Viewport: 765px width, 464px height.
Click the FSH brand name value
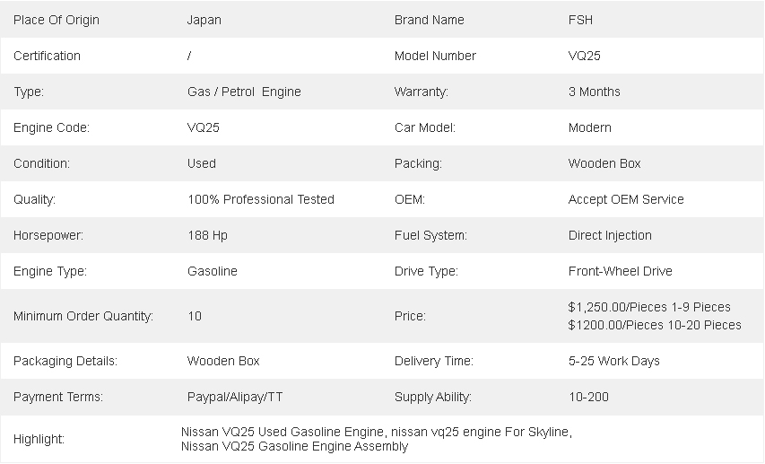click(x=580, y=20)
